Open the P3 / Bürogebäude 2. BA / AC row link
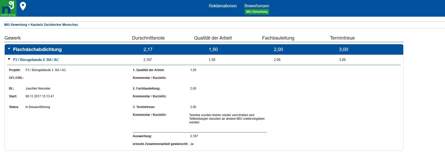 coord(36,60)
